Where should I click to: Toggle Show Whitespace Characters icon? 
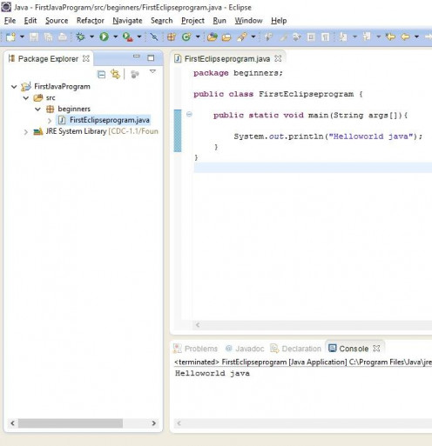tap(326, 37)
